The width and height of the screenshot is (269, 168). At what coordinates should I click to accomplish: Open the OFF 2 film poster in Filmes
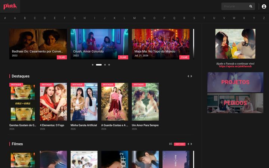point(115,159)
